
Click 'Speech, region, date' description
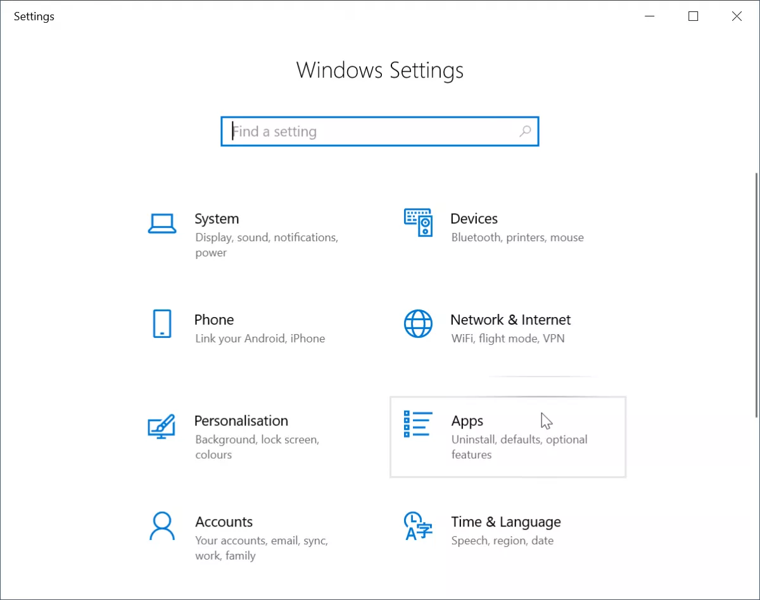502,541
